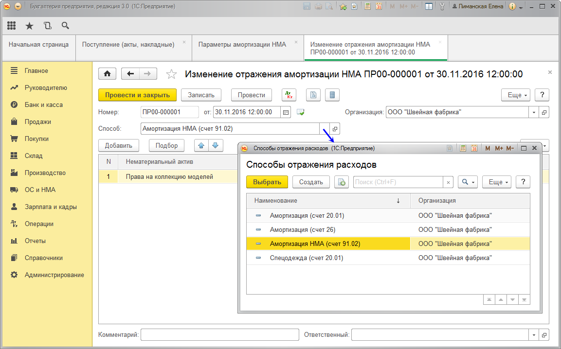561x349 pixels.
Task: Click the global search magnifier icon
Action: coord(65,25)
